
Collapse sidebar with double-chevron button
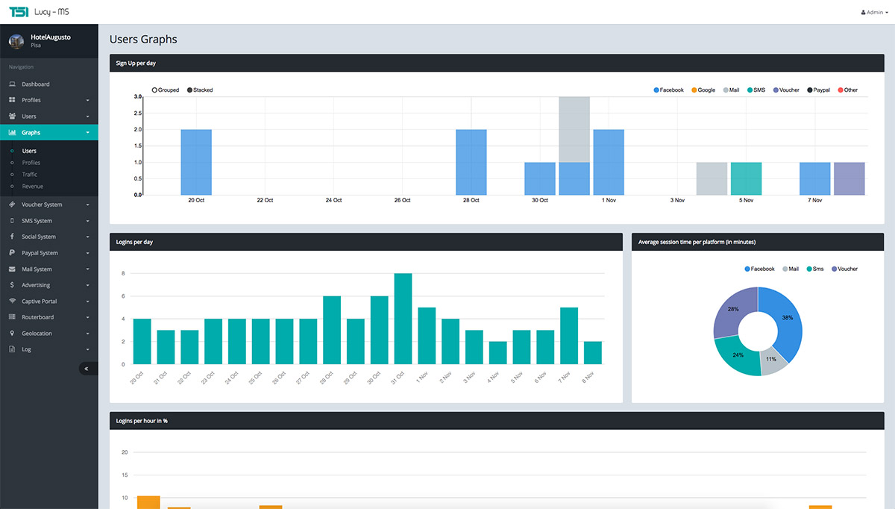tap(88, 369)
